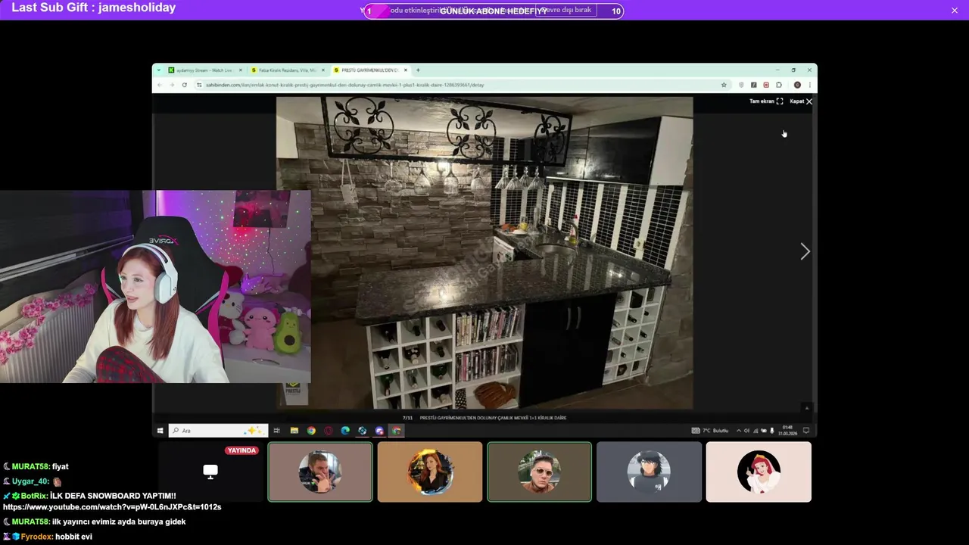Open Microsoft Edge from the taskbar
Viewport: 969px width, 545px height.
click(345, 431)
